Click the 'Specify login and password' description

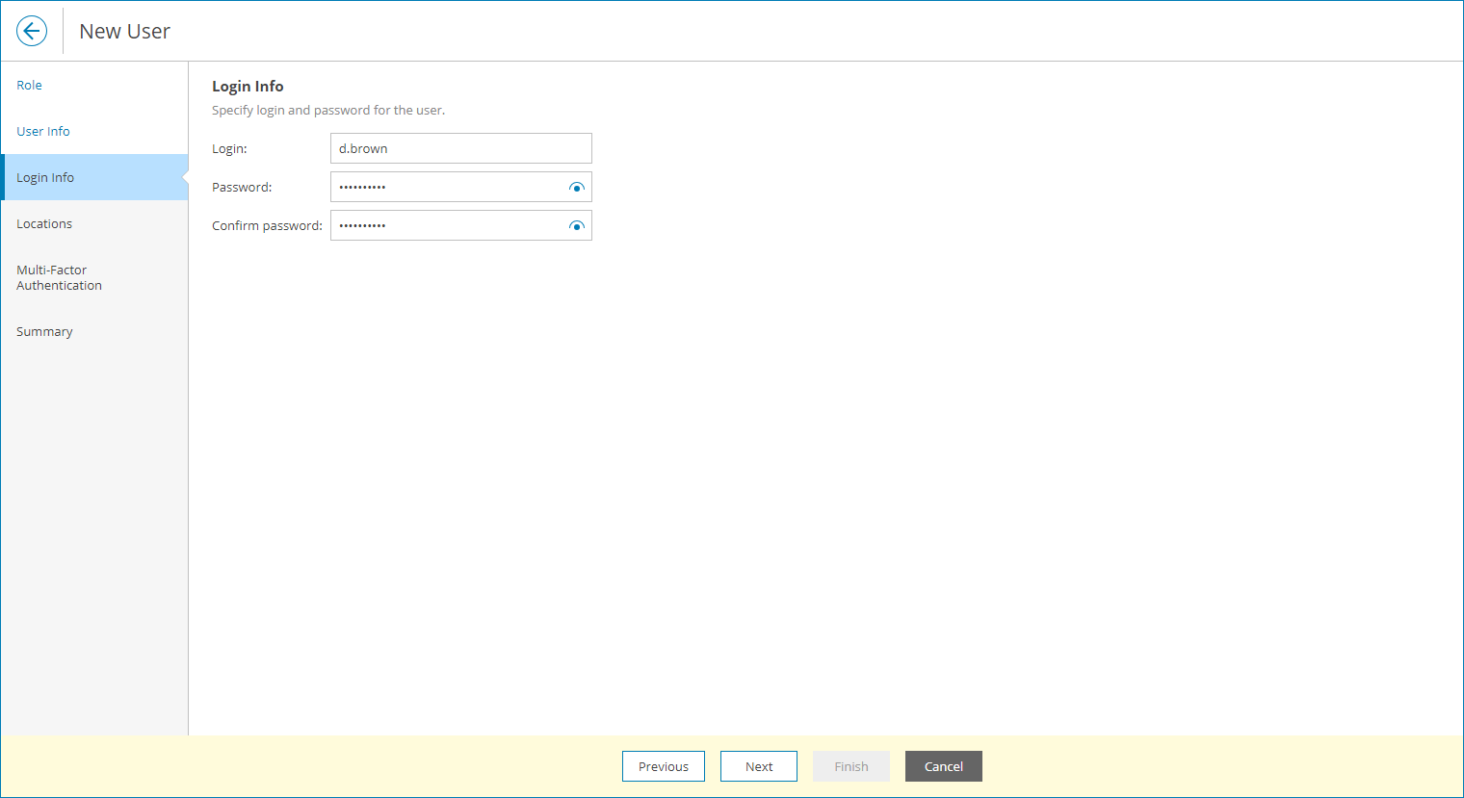(328, 111)
